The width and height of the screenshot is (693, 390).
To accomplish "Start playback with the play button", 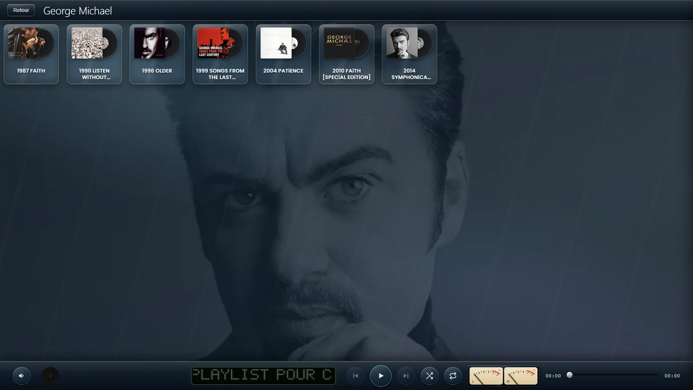I will 381,376.
